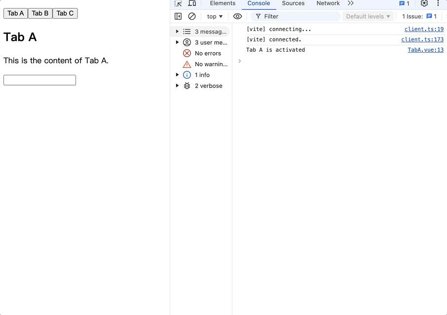This screenshot has height=315, width=447.
Task: Expand the 3 user messages arrow
Action: click(x=177, y=42)
